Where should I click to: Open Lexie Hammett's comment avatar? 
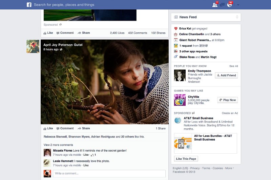(x=47, y=163)
